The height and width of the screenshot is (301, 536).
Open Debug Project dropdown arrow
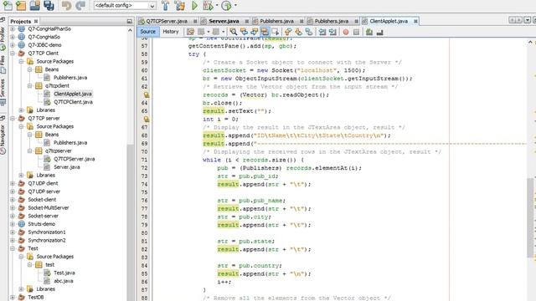coord(217,6)
